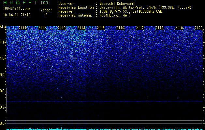Click the 2114 time marker
Screen dimensions: 205x130
coord(81,28)
